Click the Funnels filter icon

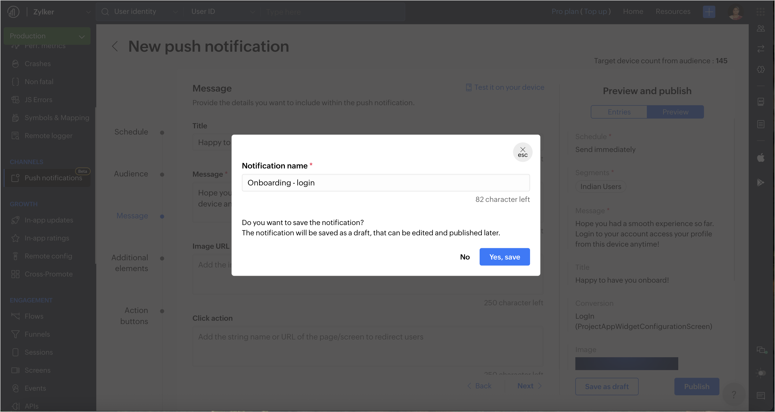pyautogui.click(x=15, y=334)
